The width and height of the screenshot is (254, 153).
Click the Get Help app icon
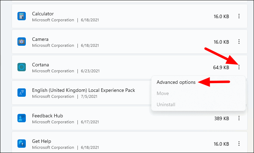tap(22, 144)
